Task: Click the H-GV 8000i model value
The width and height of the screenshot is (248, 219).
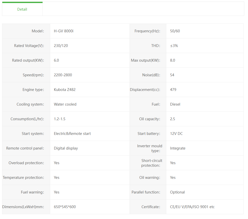Action: coord(64,31)
